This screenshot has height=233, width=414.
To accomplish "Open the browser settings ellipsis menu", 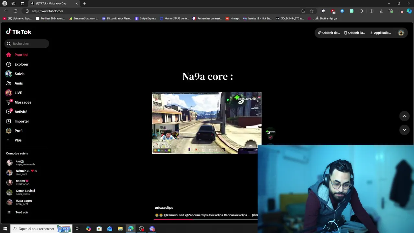I will point(401,11).
